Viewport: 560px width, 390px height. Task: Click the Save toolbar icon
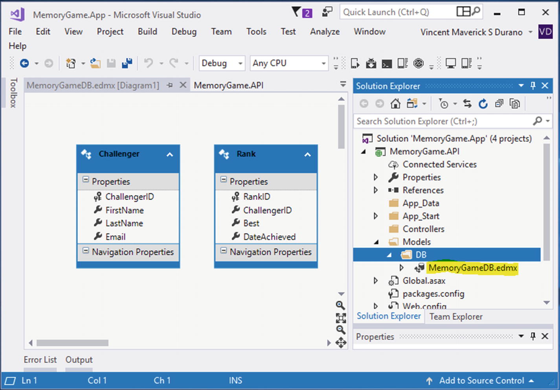[112, 63]
